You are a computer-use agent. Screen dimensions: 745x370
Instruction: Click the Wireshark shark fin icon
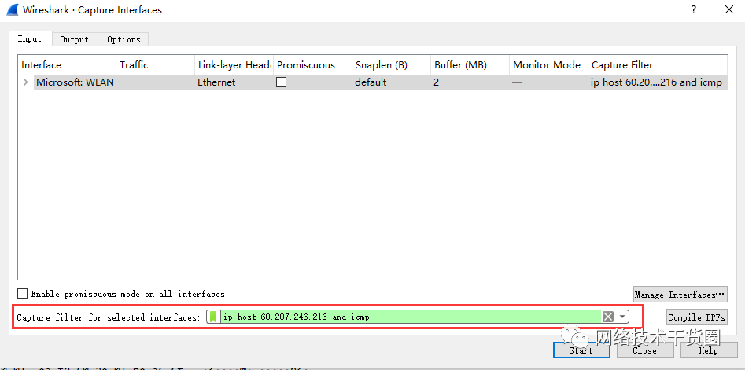click(x=12, y=9)
